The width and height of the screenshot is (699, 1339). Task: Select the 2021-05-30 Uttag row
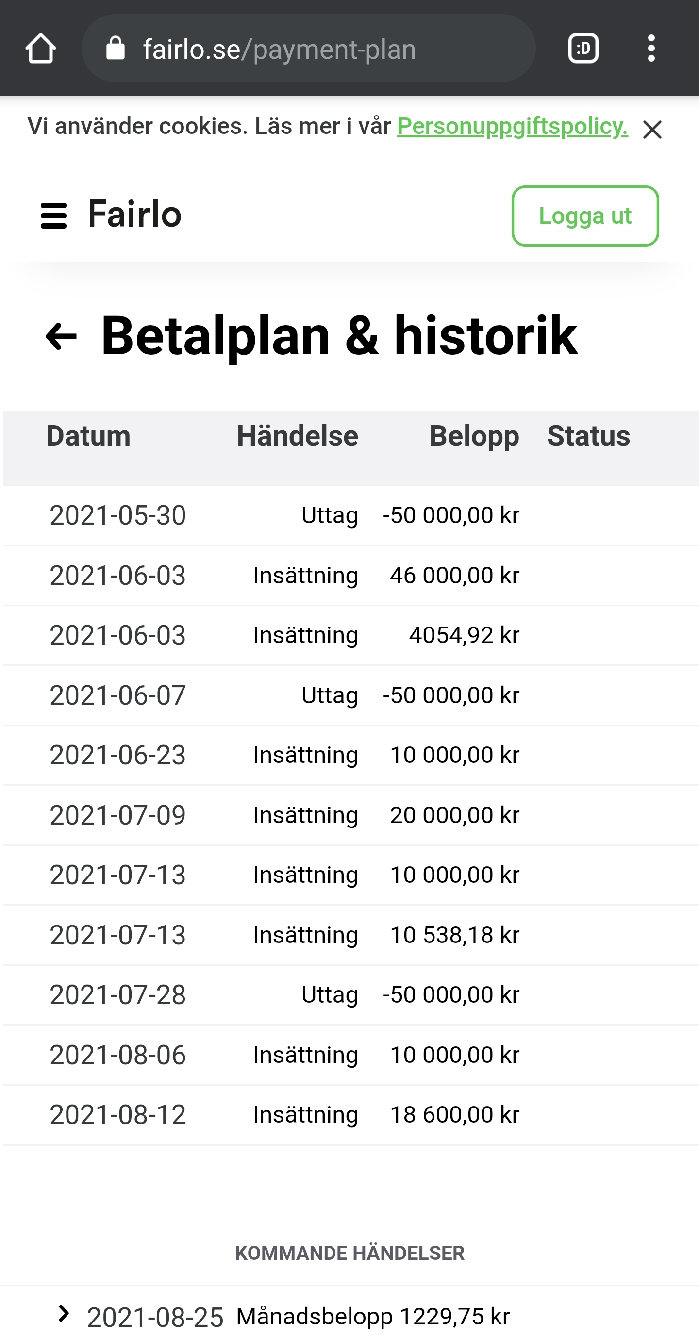(x=349, y=515)
